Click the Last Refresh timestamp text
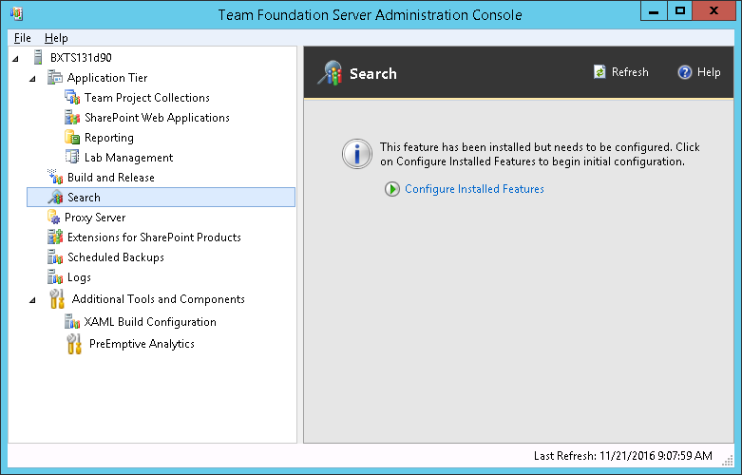742x475 pixels. coord(622,456)
